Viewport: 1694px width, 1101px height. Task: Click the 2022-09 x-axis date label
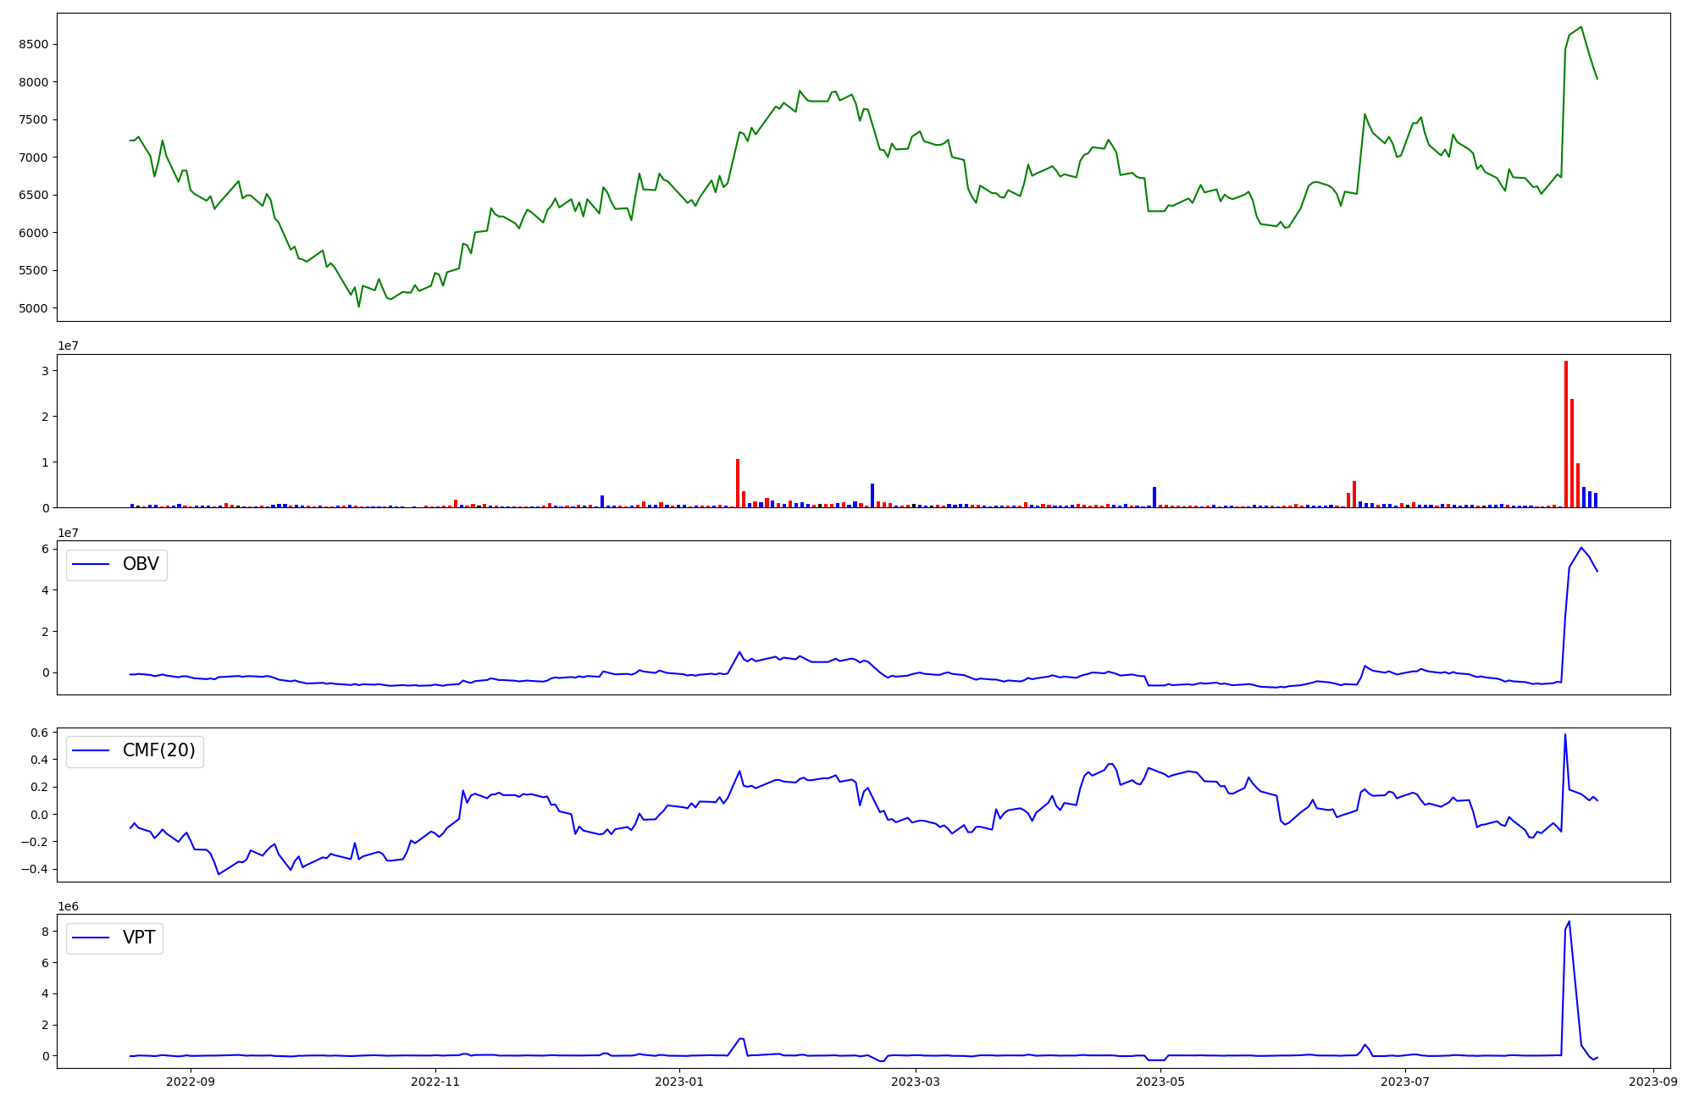[x=191, y=1082]
